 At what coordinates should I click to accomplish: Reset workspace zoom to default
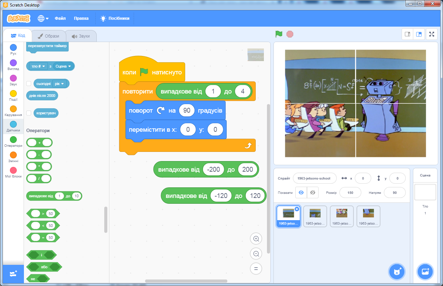tap(256, 269)
